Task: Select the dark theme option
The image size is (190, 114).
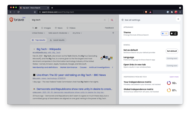Action: tap(174, 34)
